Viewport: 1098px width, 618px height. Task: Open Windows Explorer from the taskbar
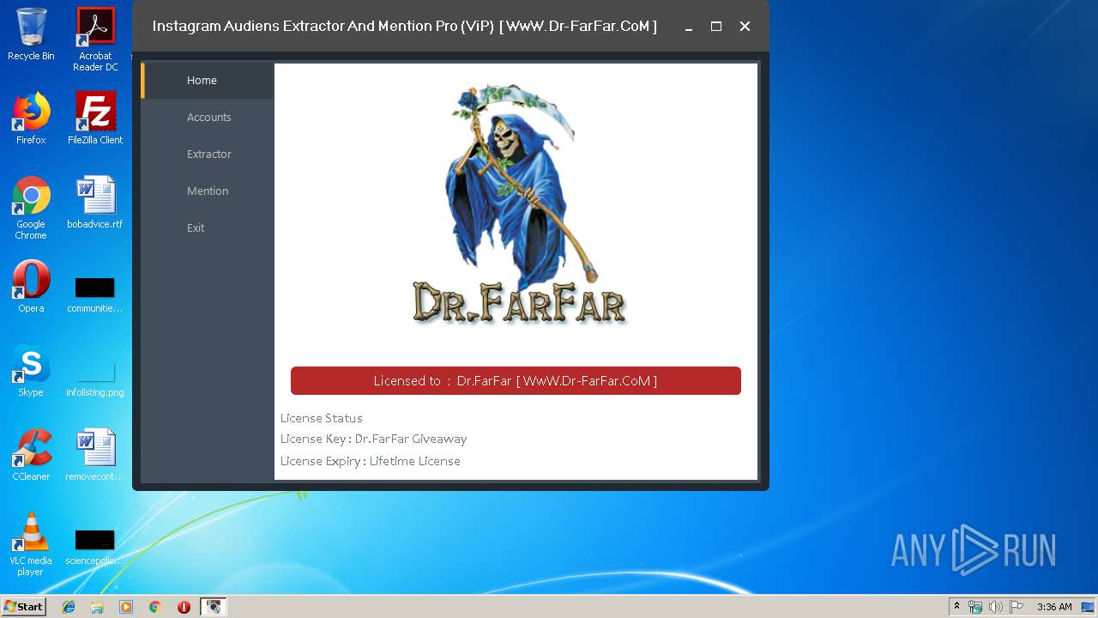tap(97, 607)
